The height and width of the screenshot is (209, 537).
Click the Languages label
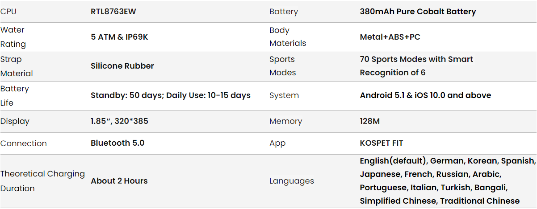tap(291, 181)
